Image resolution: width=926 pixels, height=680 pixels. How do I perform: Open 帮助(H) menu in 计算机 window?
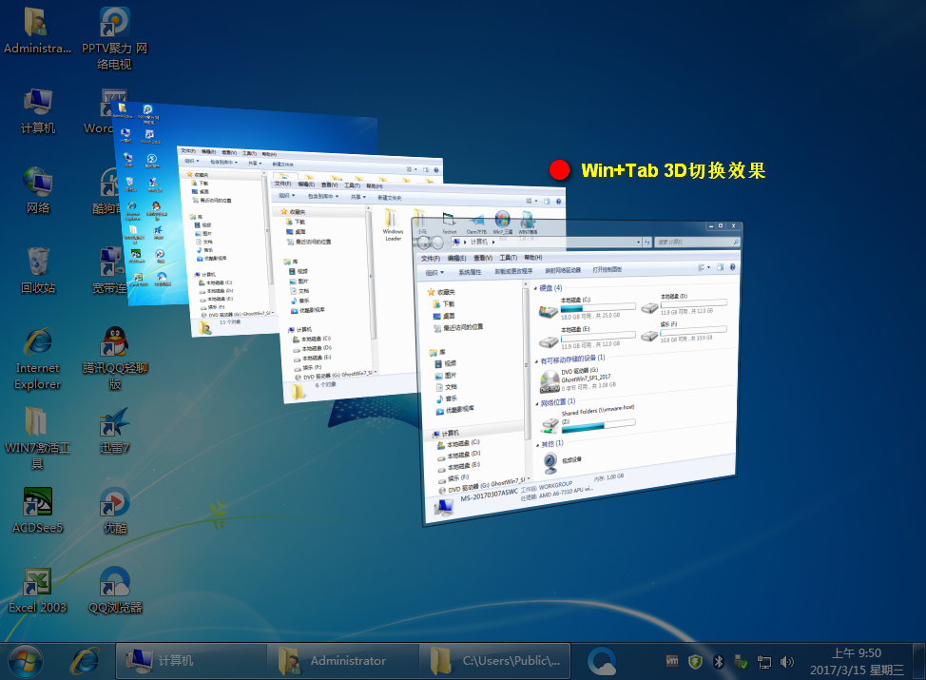coord(532,258)
